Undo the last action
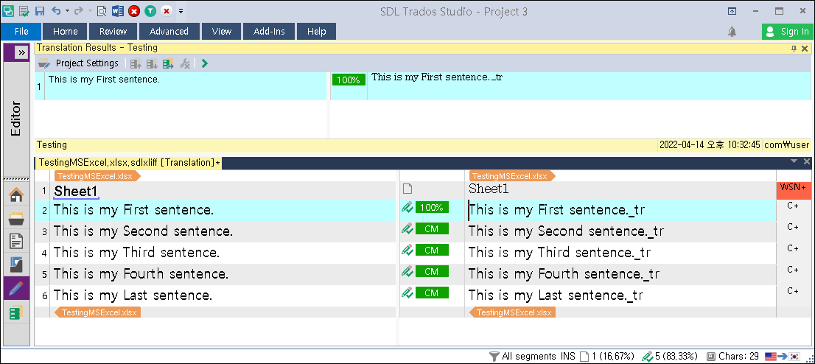 (x=56, y=10)
